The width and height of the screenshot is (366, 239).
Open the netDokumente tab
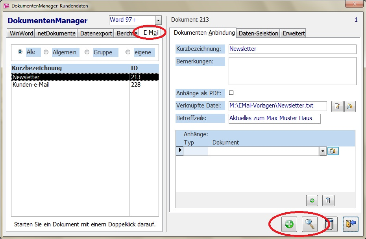tap(56, 33)
